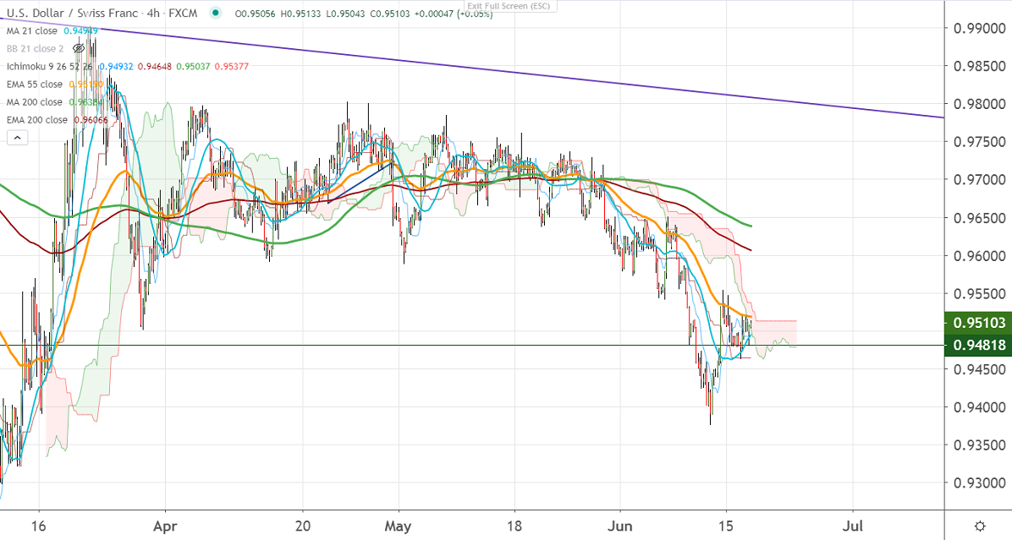The width and height of the screenshot is (1012, 540).
Task: Click the 0.93000 price scale label
Action: pos(979,483)
